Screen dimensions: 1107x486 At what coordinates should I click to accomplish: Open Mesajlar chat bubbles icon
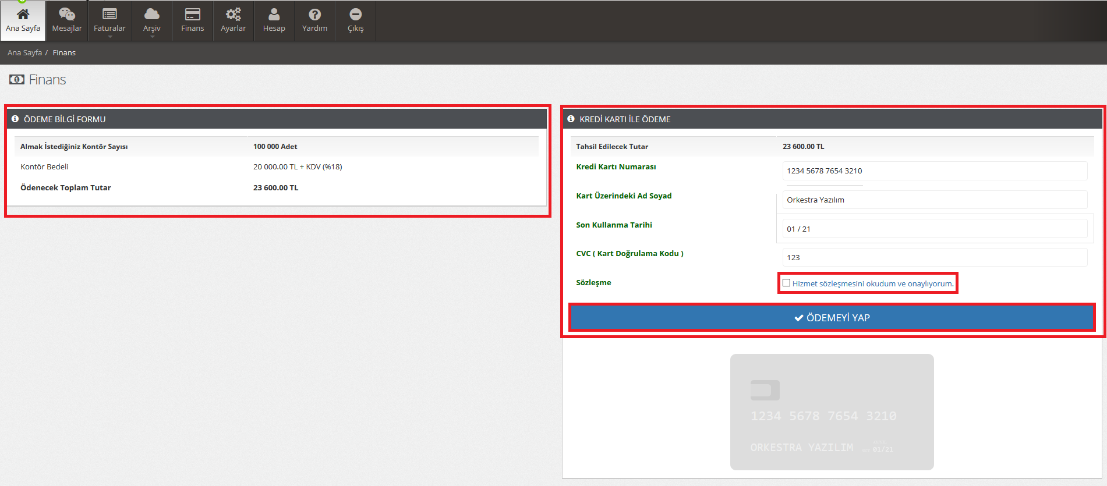(67, 14)
